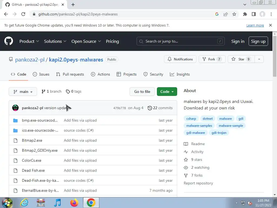The height and width of the screenshot is (208, 277).
Task: Open the music player taskbar icon
Action: (x=58, y=203)
